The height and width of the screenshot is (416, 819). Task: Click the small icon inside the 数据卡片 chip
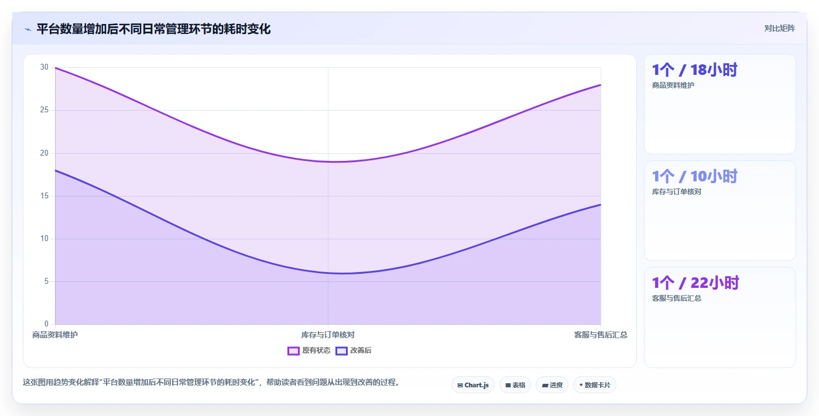pyautogui.click(x=581, y=385)
